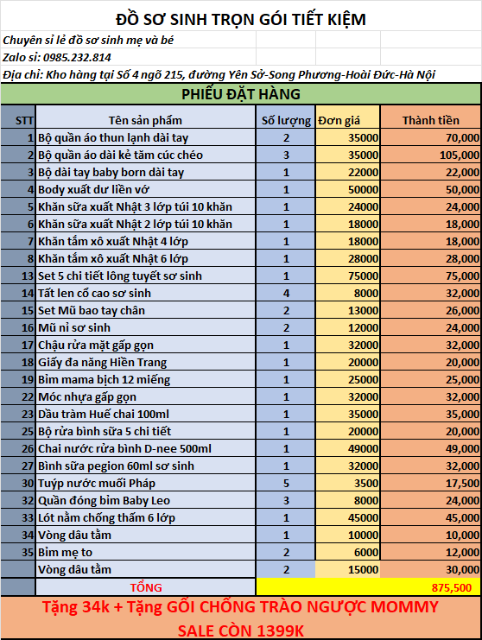Image resolution: width=482 pixels, height=640 pixels.
Task: Select the 'Địa chỉ' address line
Action: coord(219,74)
